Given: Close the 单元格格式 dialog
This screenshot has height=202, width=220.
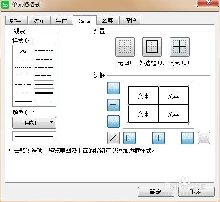Looking at the screenshot, I should point(208,3).
